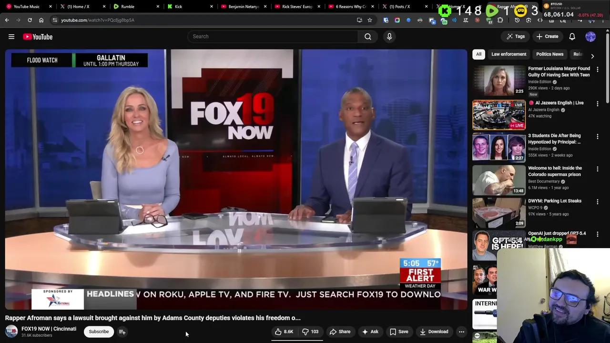
Task: Open Al Jazeera English Live thumbnail
Action: [x=499, y=115]
